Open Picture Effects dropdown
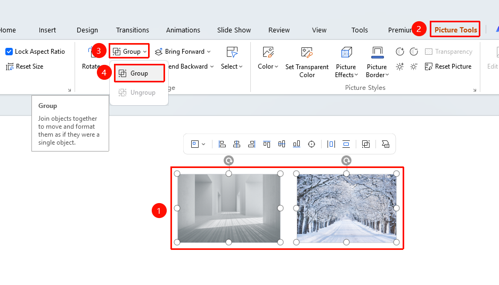This screenshot has width=499, height=285. [x=346, y=71]
